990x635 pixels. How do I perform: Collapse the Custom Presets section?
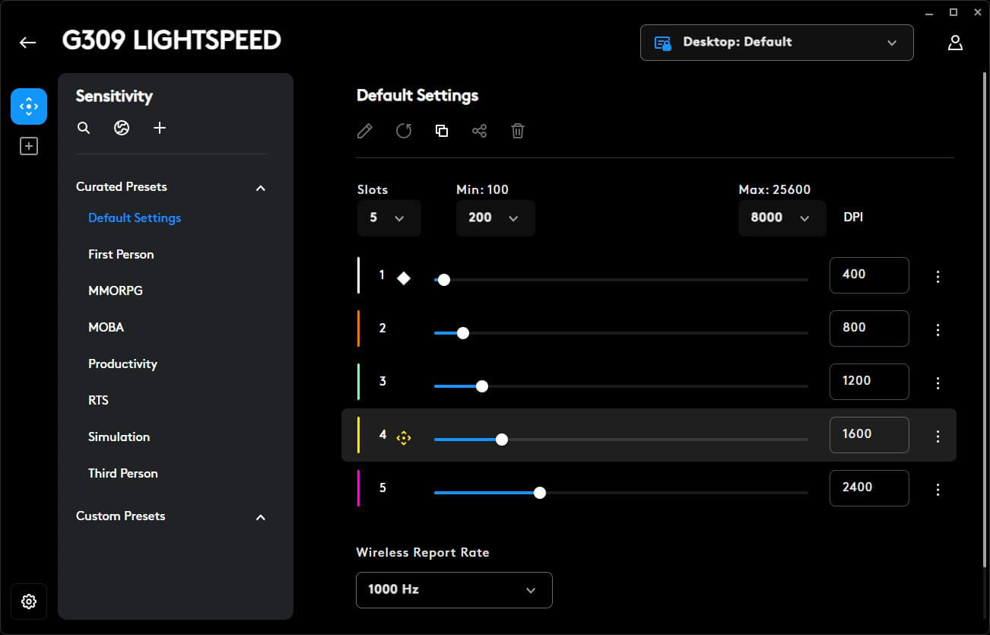click(x=261, y=517)
